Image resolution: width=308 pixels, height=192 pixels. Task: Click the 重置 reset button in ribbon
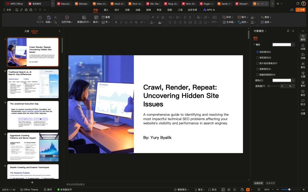(106, 17)
